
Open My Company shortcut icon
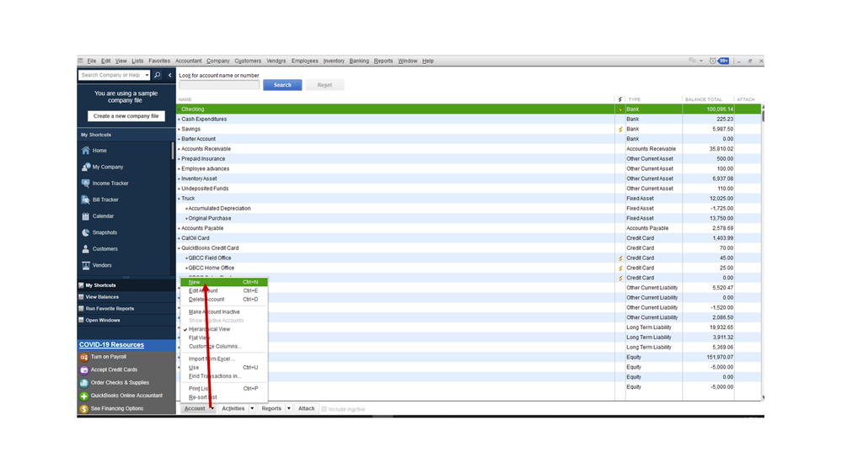coord(85,167)
